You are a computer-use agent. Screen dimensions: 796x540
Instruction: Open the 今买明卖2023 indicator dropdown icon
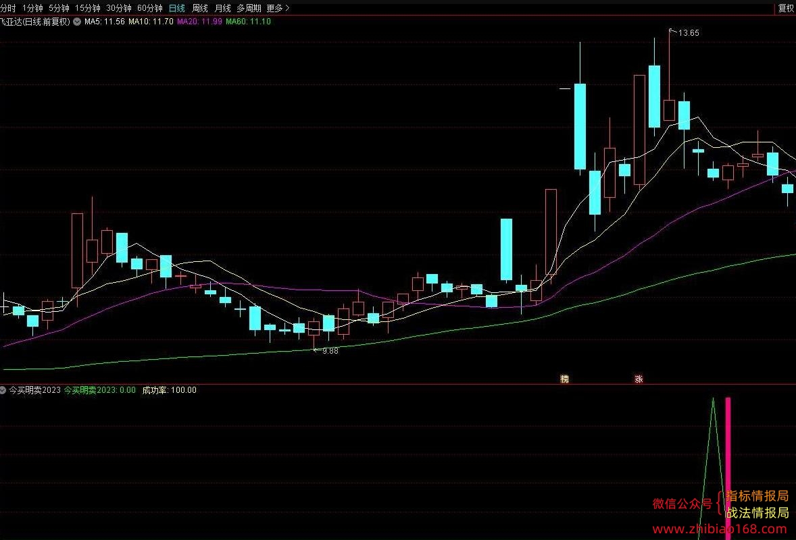pyautogui.click(x=3, y=390)
